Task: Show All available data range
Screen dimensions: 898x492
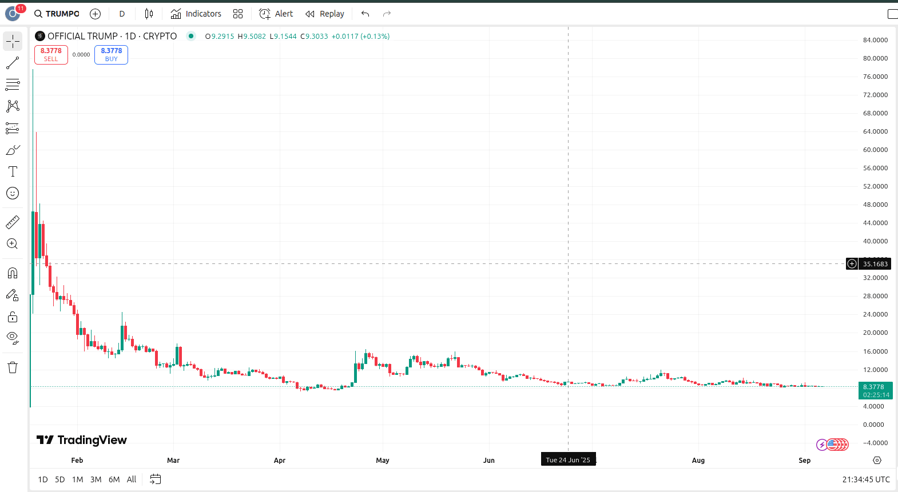Action: pos(132,479)
